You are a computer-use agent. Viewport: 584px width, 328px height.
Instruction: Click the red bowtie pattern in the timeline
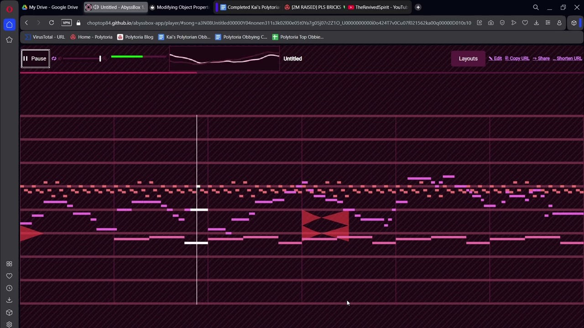click(x=325, y=225)
